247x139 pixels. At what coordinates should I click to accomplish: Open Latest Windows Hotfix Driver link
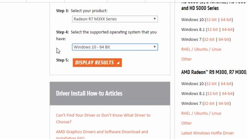(207, 133)
